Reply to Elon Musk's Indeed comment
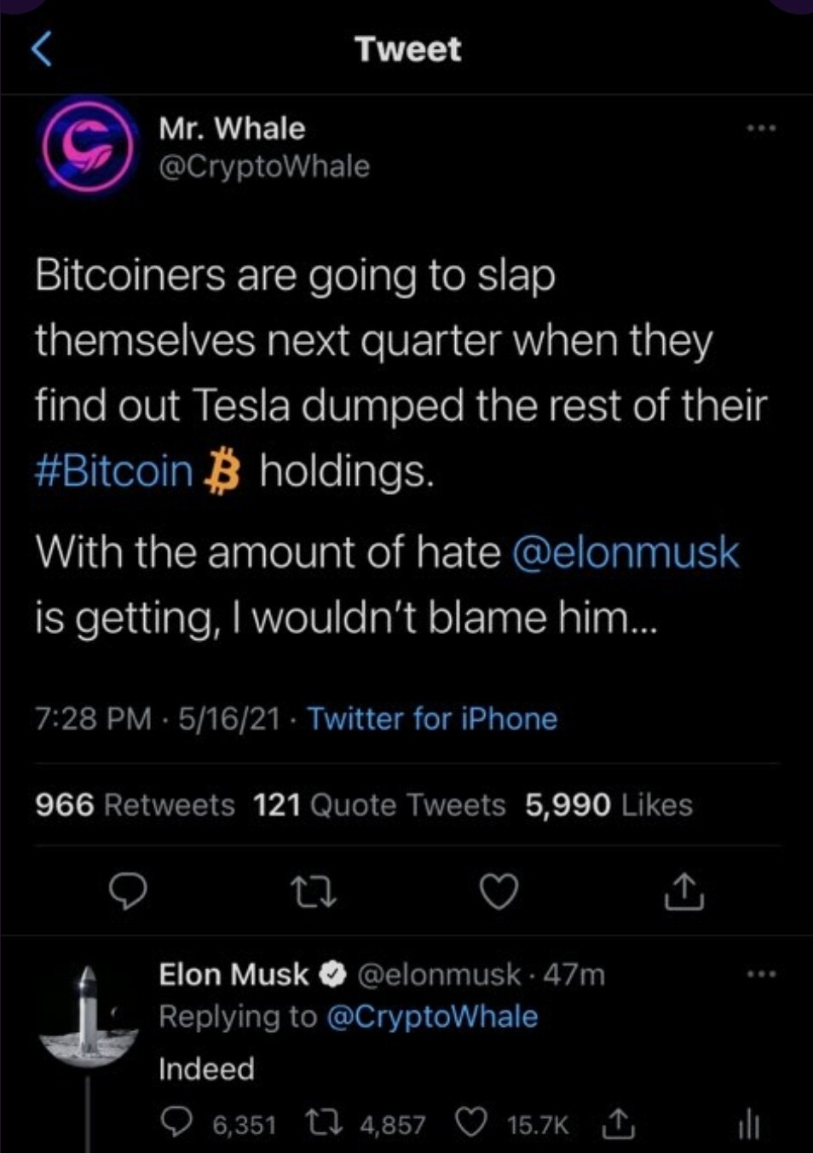Image resolution: width=813 pixels, height=1153 pixels. point(176,1124)
